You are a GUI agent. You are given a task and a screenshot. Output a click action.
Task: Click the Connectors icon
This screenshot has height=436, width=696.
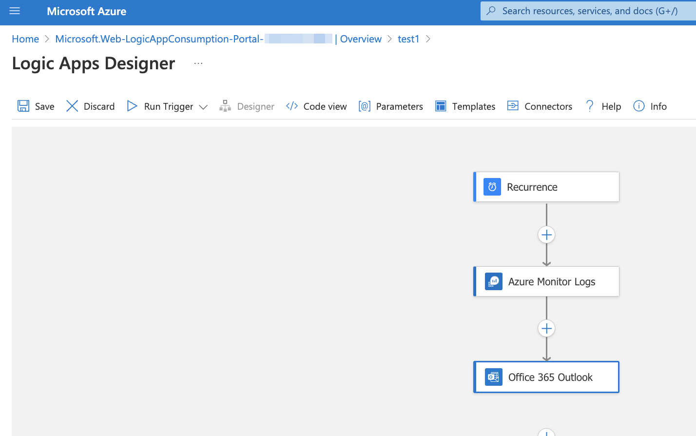tap(513, 106)
